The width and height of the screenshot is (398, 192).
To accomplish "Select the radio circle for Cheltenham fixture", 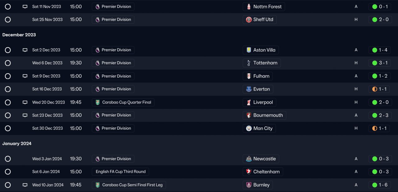I will click(8, 172).
